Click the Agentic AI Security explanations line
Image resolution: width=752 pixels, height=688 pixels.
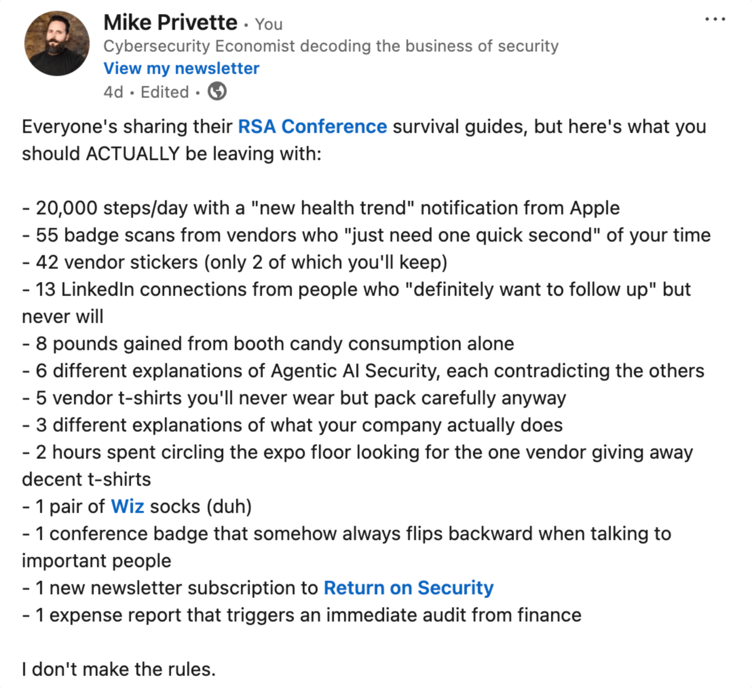pyautogui.click(x=363, y=371)
